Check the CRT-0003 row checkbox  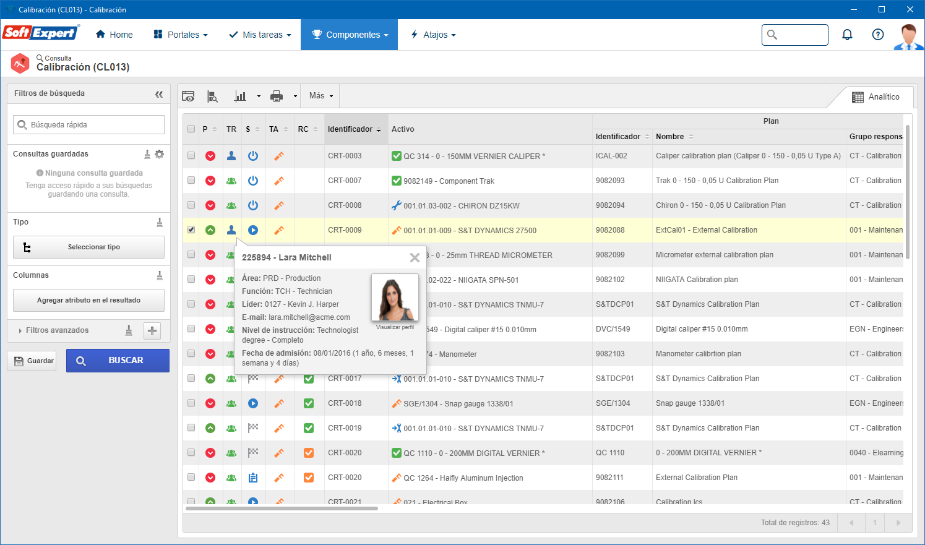191,156
